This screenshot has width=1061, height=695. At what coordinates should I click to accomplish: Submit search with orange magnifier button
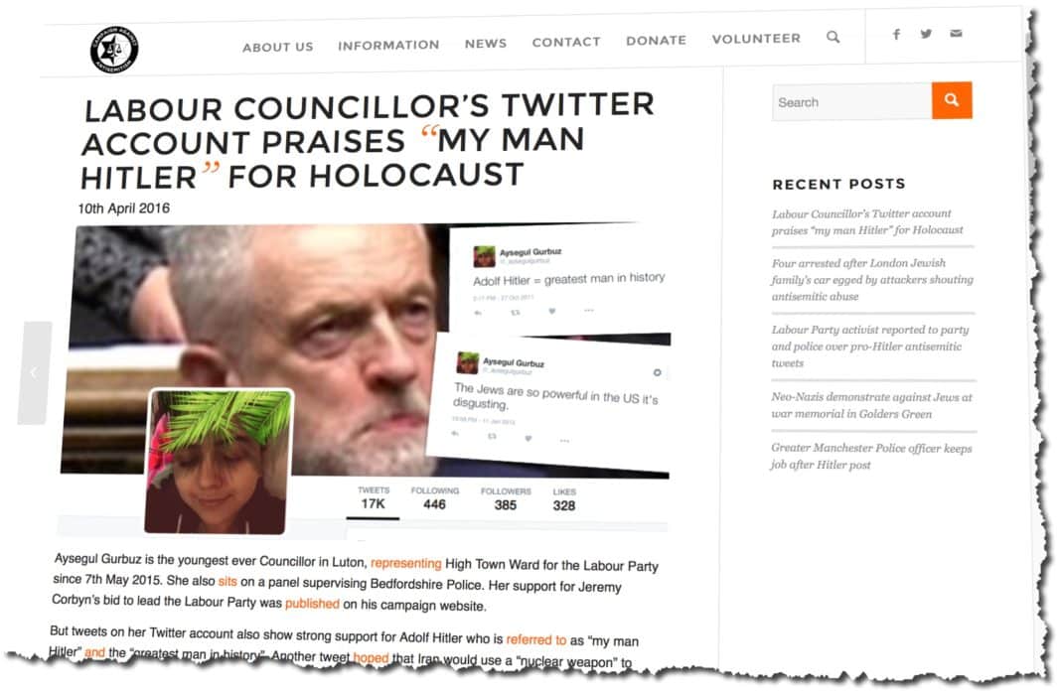pyautogui.click(x=952, y=100)
